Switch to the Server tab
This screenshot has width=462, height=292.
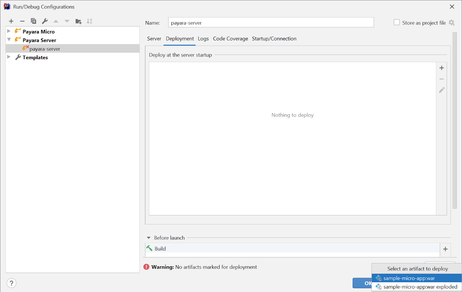click(154, 39)
